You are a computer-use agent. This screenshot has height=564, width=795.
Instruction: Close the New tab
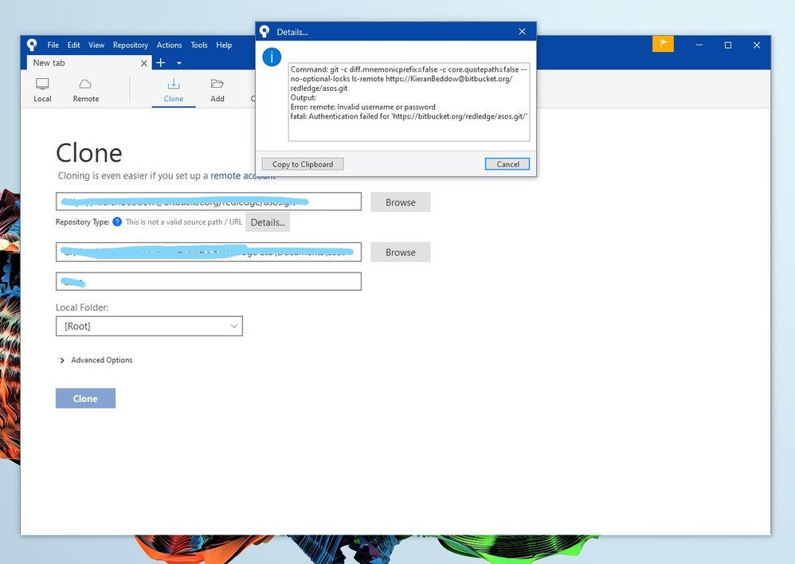144,63
